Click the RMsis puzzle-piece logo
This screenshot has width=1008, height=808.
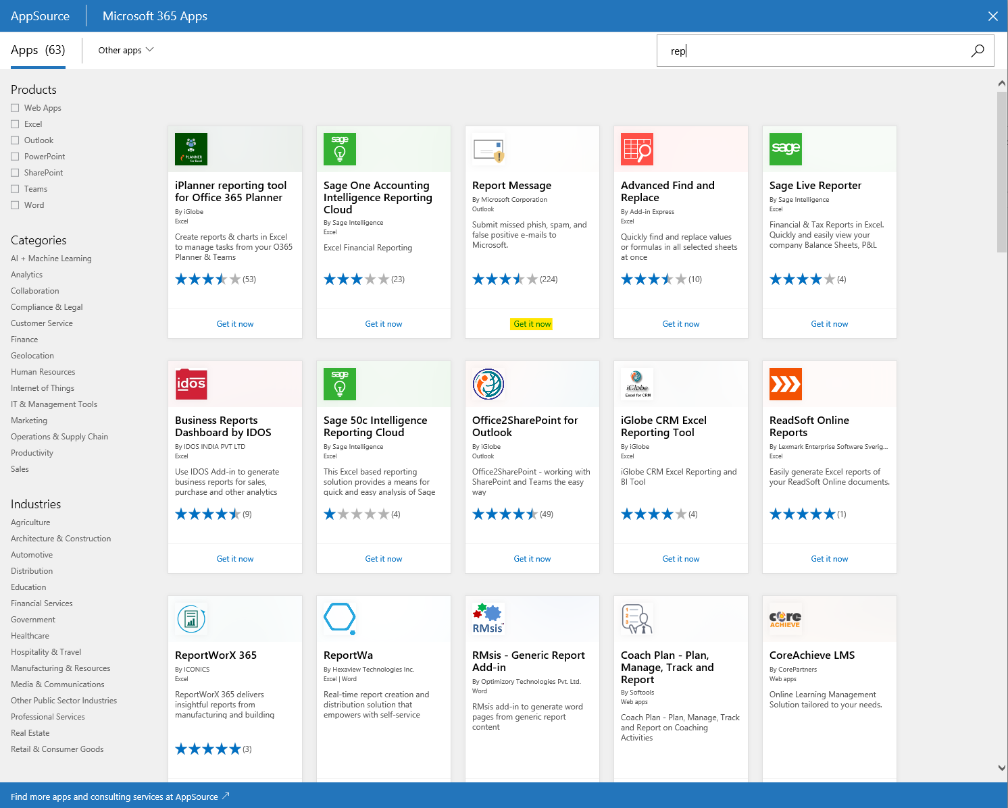pyautogui.click(x=487, y=618)
